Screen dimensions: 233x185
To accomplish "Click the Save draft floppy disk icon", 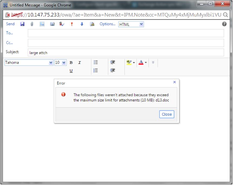I will coord(22,24).
